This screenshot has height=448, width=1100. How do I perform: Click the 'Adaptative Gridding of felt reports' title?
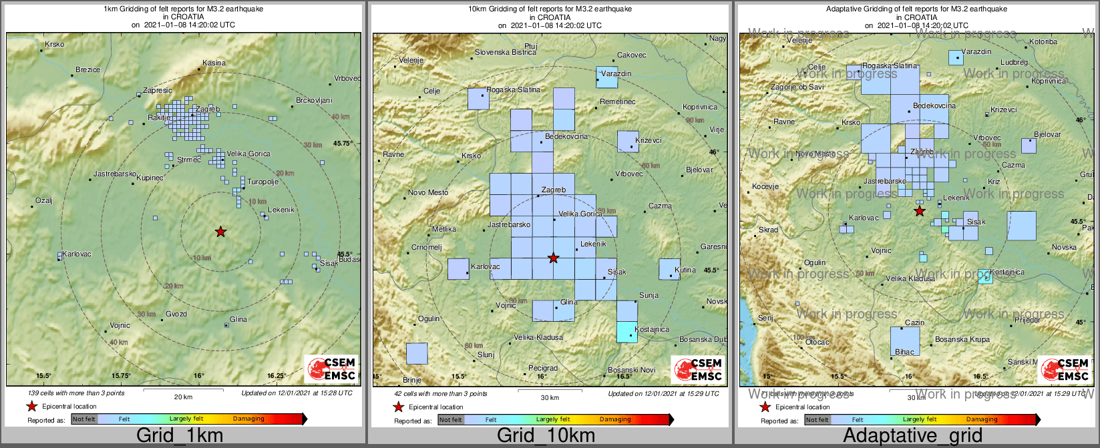916,9
